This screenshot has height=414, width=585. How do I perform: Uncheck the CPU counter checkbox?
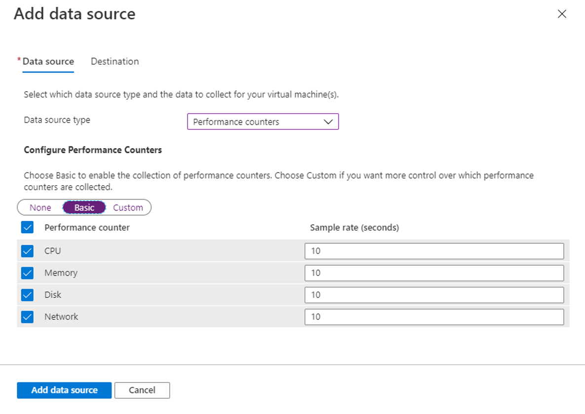pyautogui.click(x=28, y=251)
